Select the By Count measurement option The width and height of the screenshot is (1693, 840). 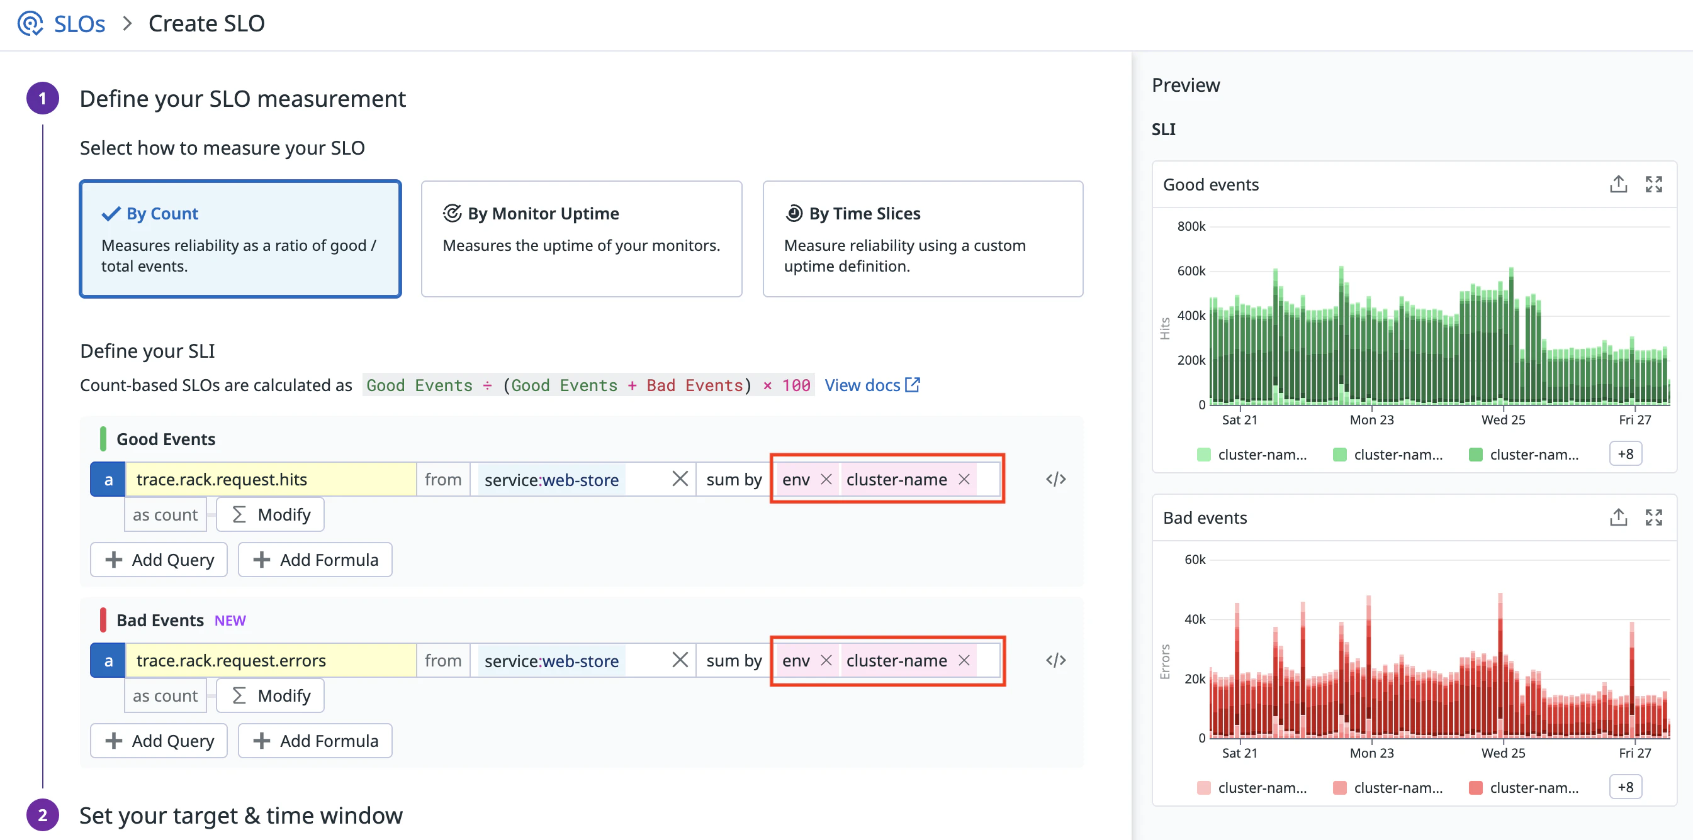(240, 239)
